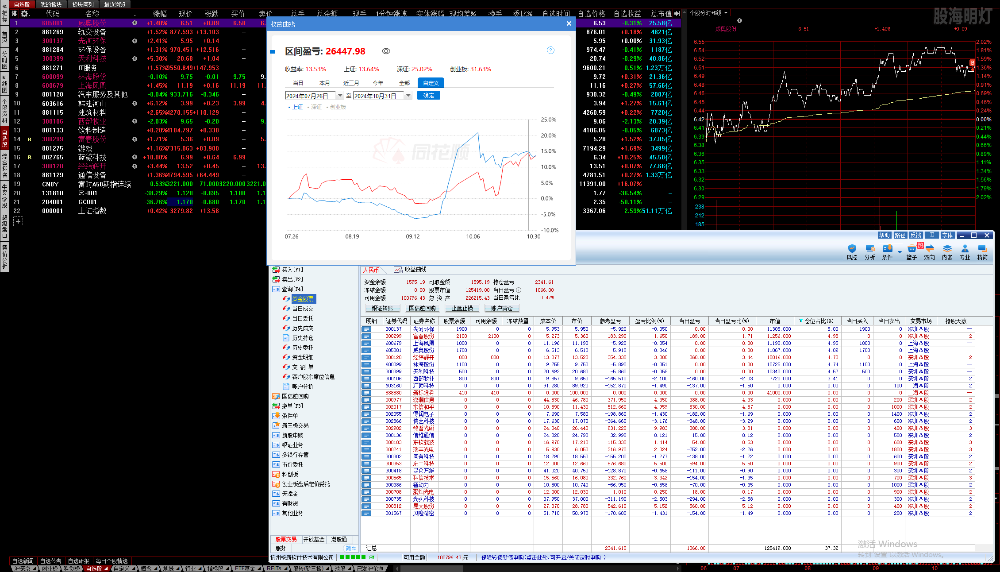Pin the trading window on top
Screen dimensions: 1000x572
pyautogui.click(x=932, y=235)
